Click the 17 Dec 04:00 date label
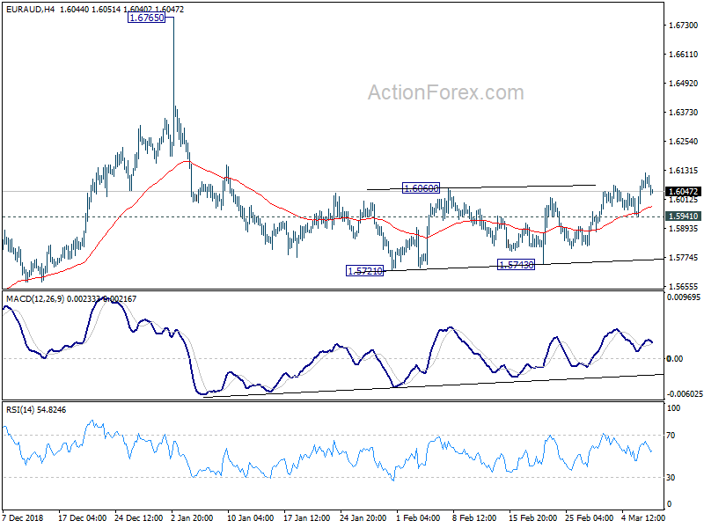Screen dimensions: 704x528 click(83, 518)
